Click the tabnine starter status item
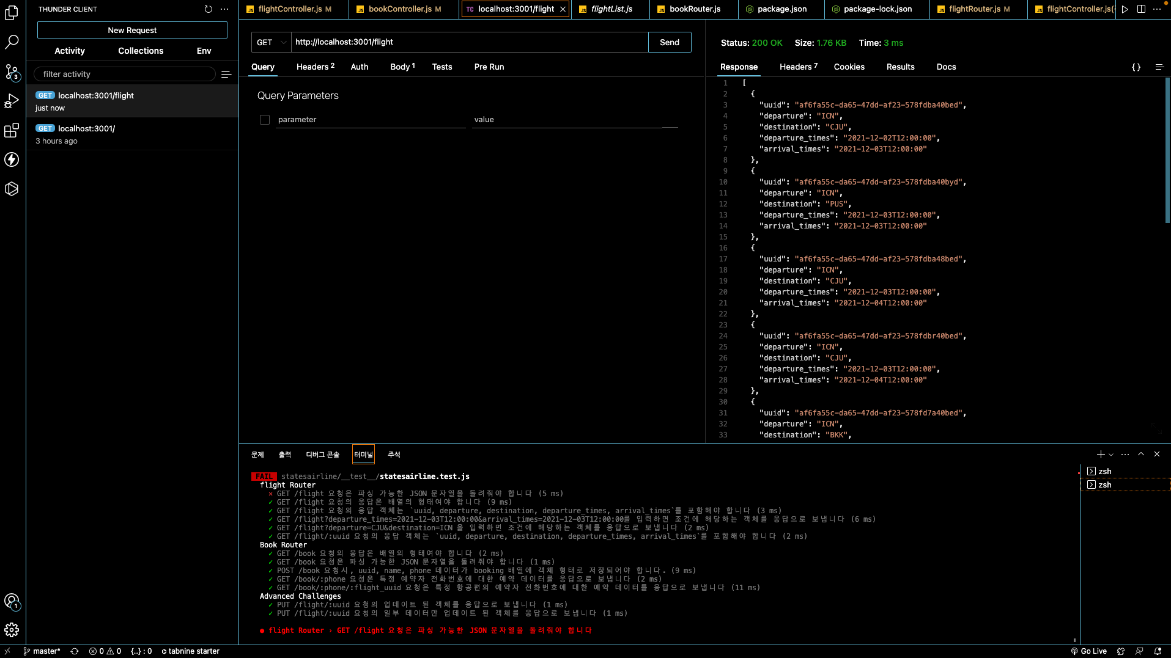 [190, 651]
